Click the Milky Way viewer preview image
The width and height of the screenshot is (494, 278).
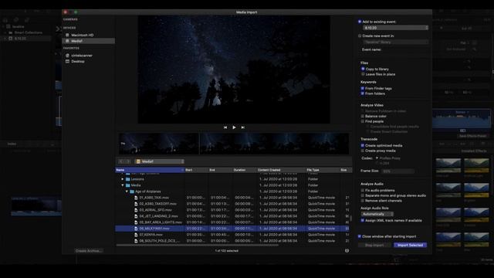pos(234,69)
